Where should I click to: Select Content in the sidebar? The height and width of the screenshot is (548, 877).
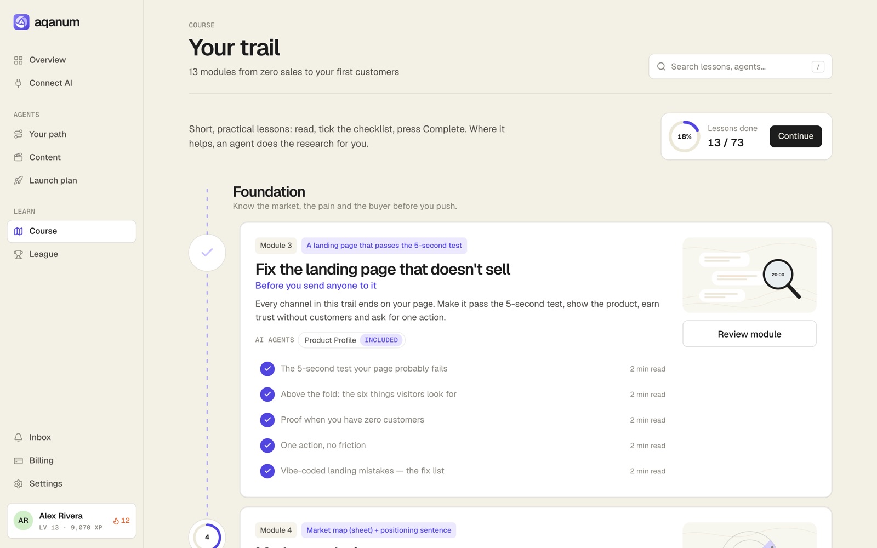pos(72,157)
